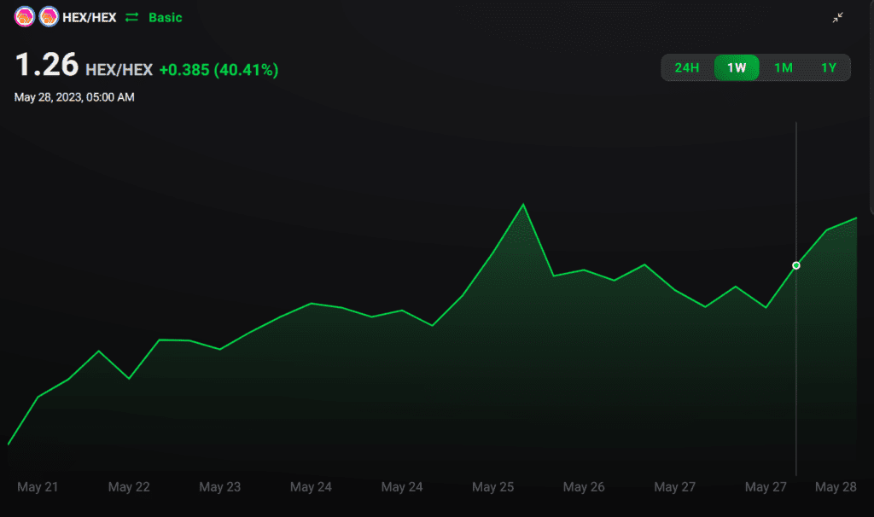Switch to the 1M time range

point(784,68)
